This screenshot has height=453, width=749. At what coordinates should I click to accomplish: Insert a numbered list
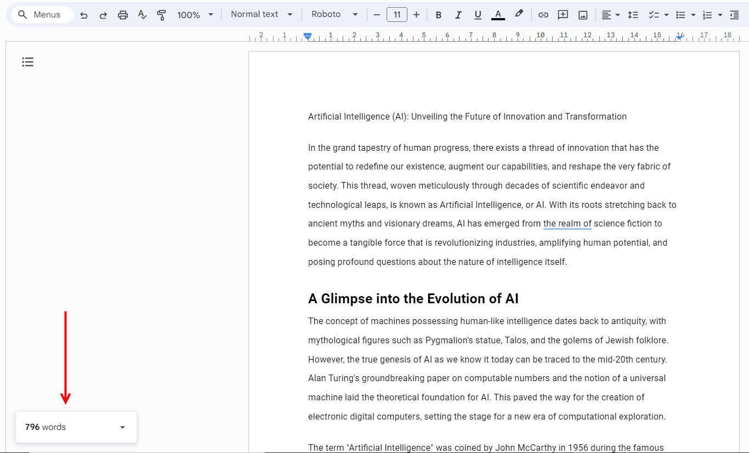click(x=707, y=15)
